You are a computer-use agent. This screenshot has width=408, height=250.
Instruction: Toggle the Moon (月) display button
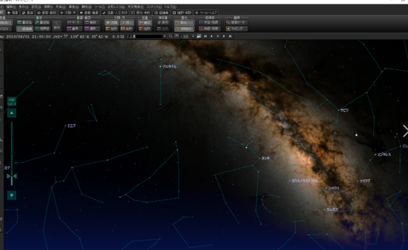[127, 22]
